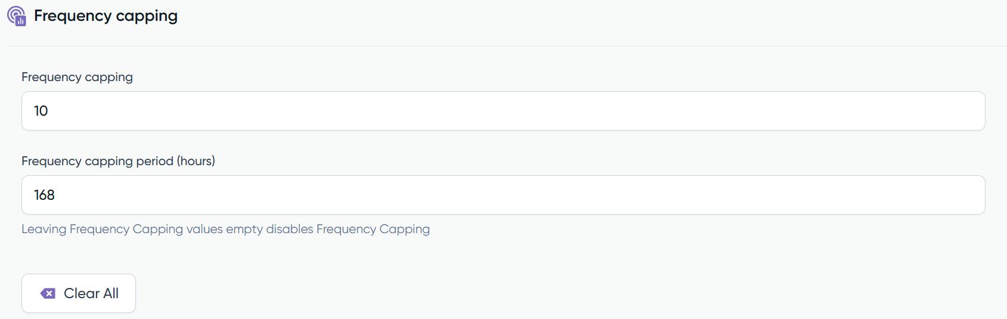1007x319 pixels.
Task: Click the word "capping" in the section heading
Action: click(147, 16)
